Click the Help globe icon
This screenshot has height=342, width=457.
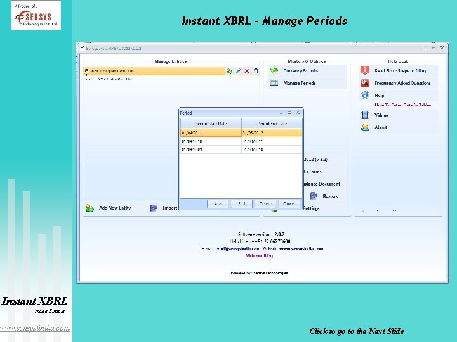pos(365,95)
